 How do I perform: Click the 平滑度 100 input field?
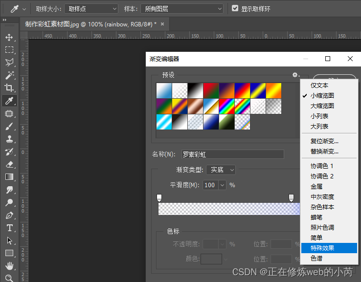210,185
